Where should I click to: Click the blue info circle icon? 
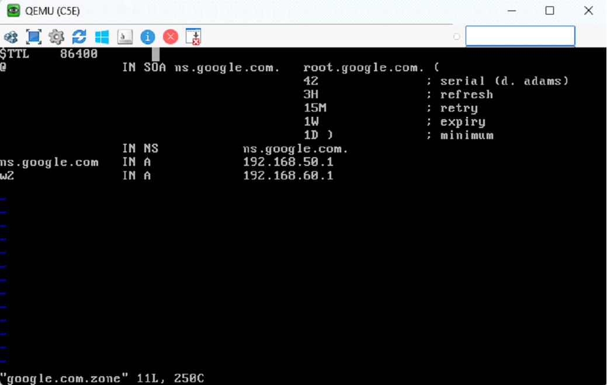147,37
